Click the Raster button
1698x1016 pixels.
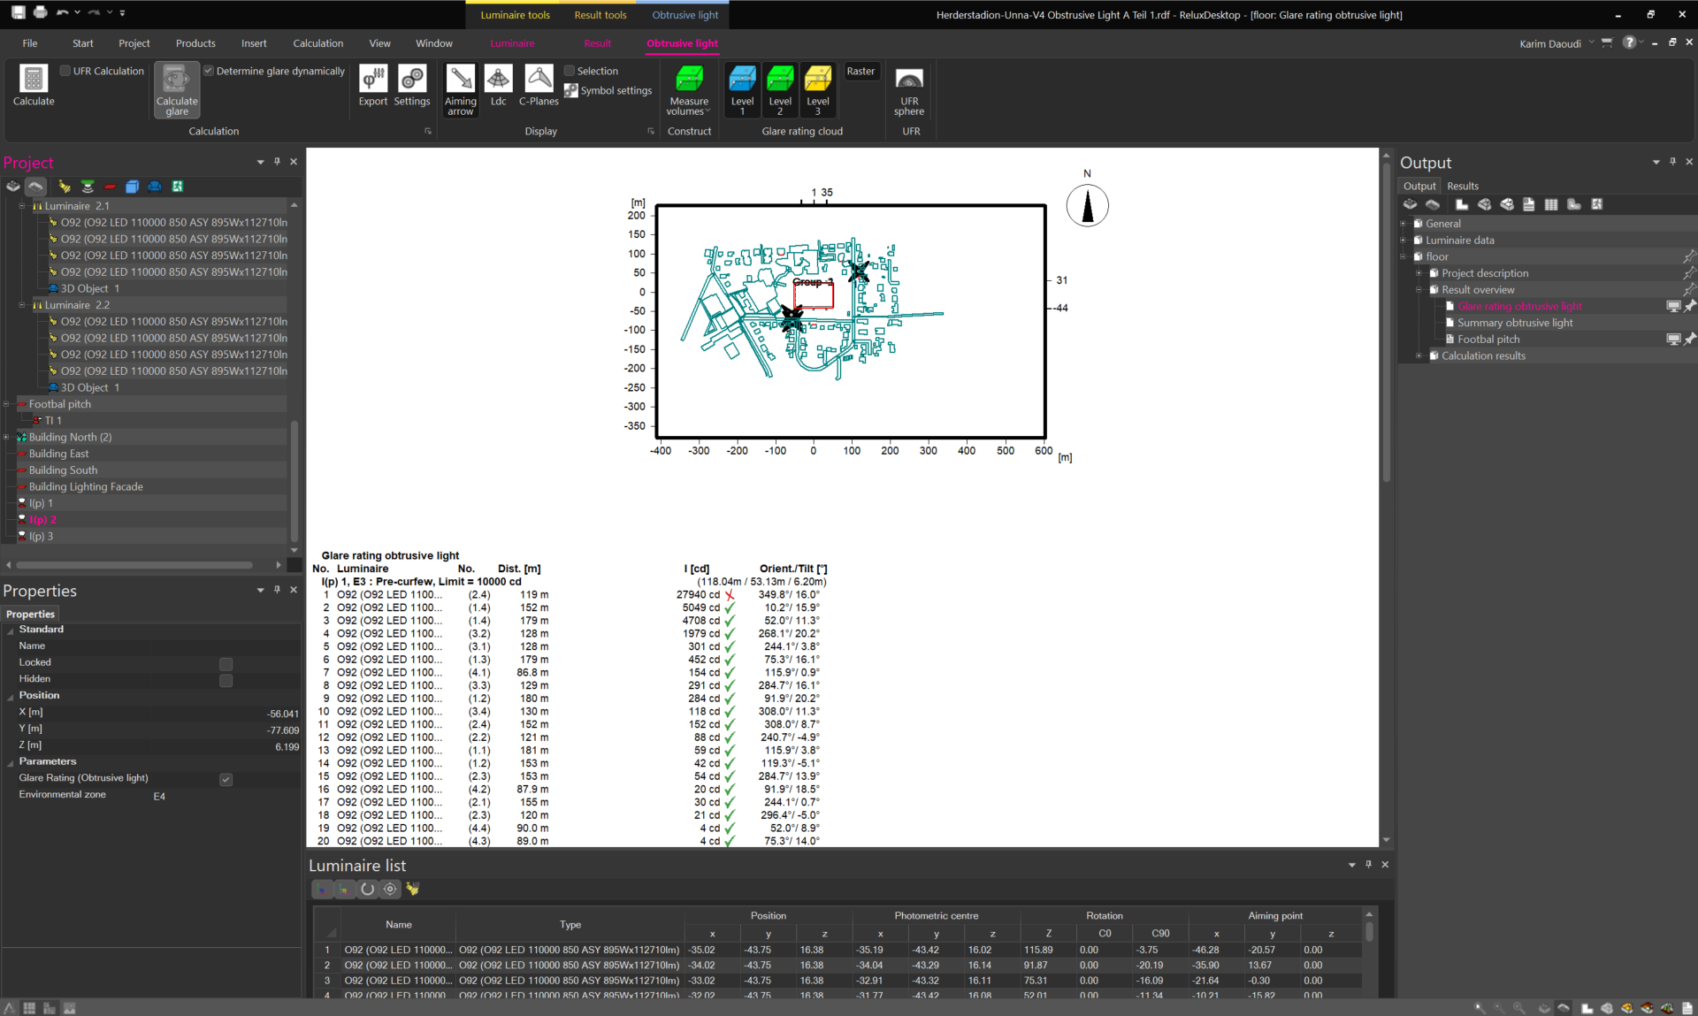point(860,72)
